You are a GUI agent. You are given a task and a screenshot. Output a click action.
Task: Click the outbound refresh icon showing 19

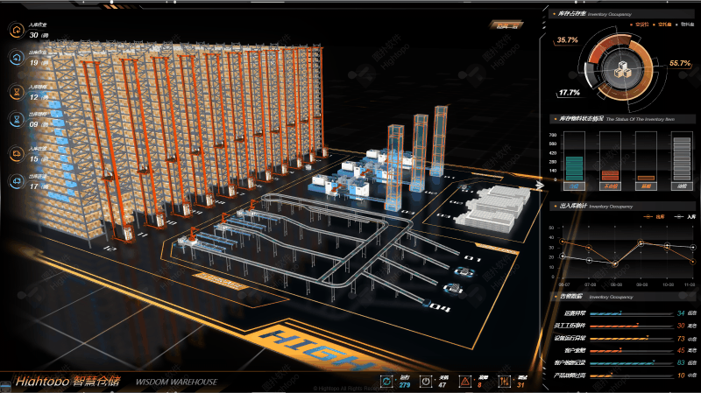point(17,60)
